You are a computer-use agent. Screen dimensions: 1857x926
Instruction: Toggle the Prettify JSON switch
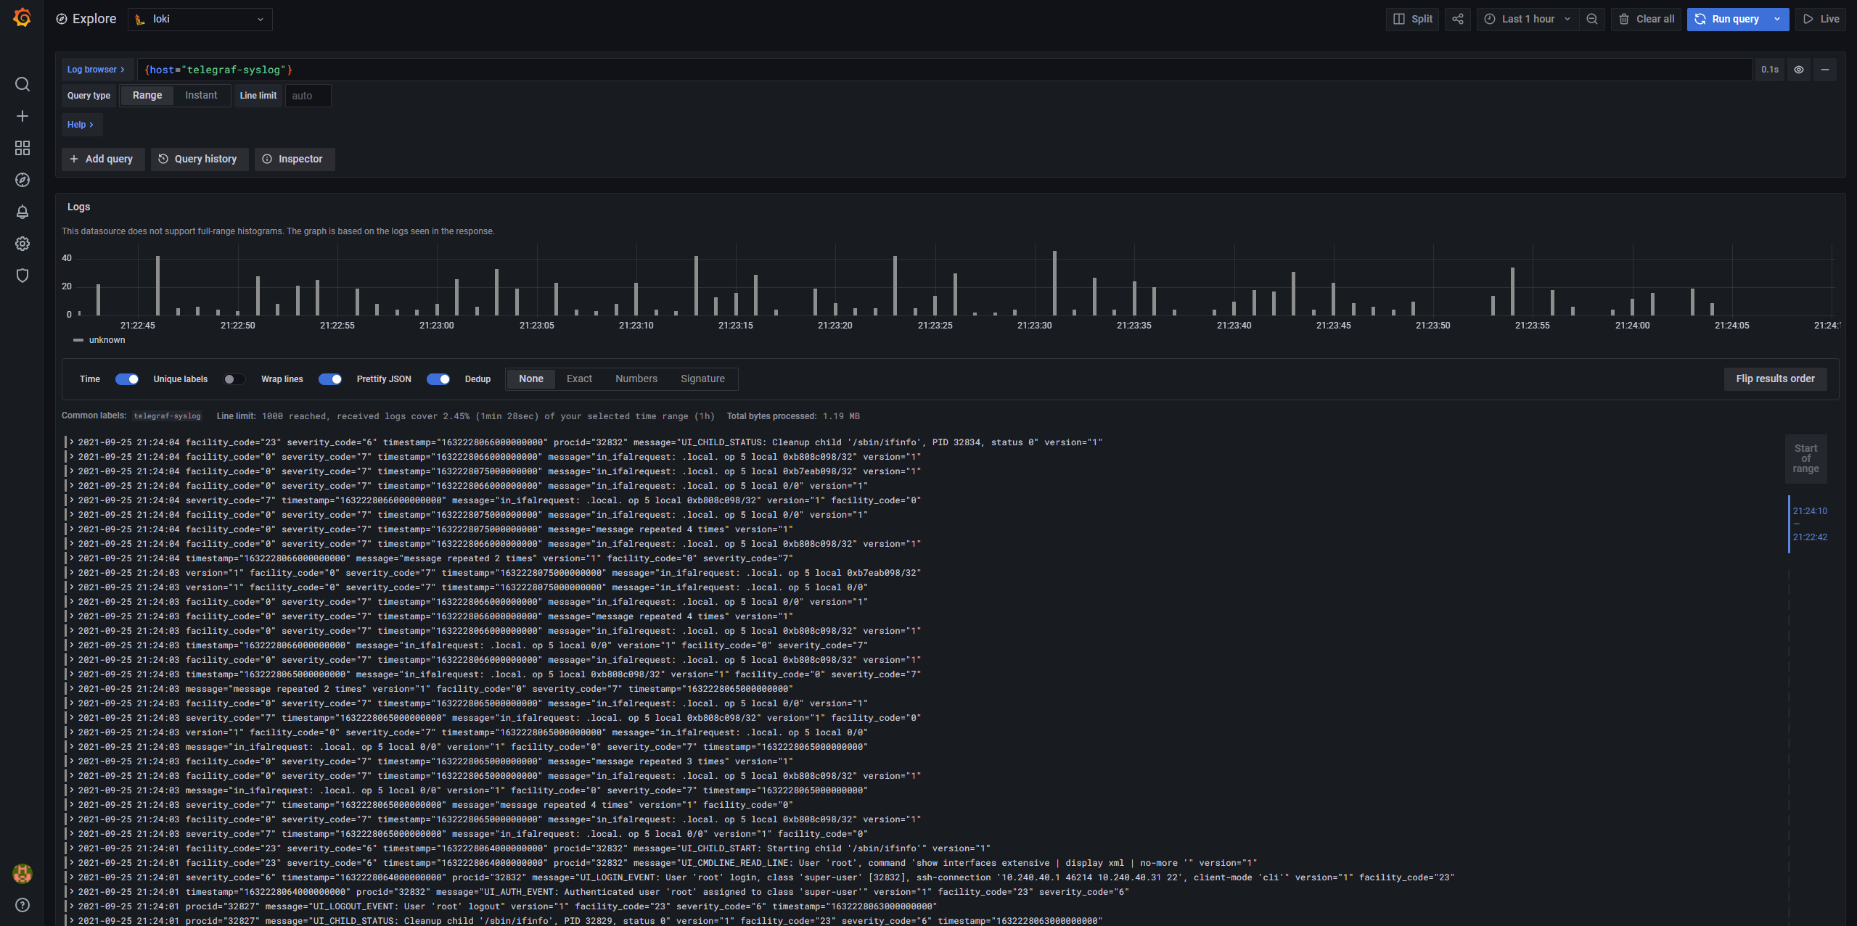pos(438,379)
